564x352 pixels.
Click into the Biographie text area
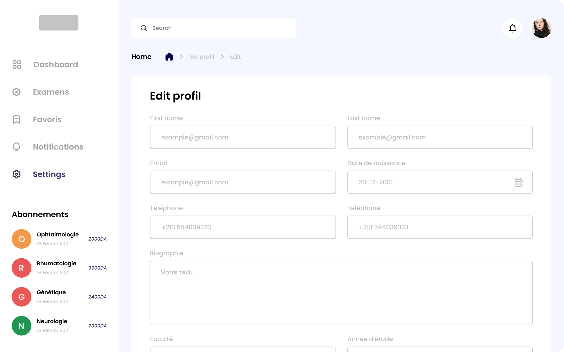point(341,293)
